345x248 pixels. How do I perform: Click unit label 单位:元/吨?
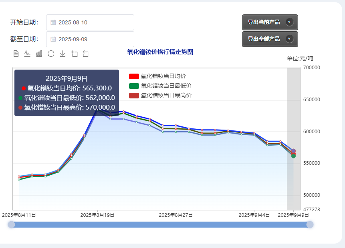(x=300, y=58)
